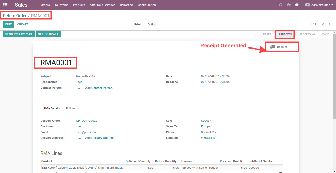
Task: Open the Receipt smart button
Action: 282,47
